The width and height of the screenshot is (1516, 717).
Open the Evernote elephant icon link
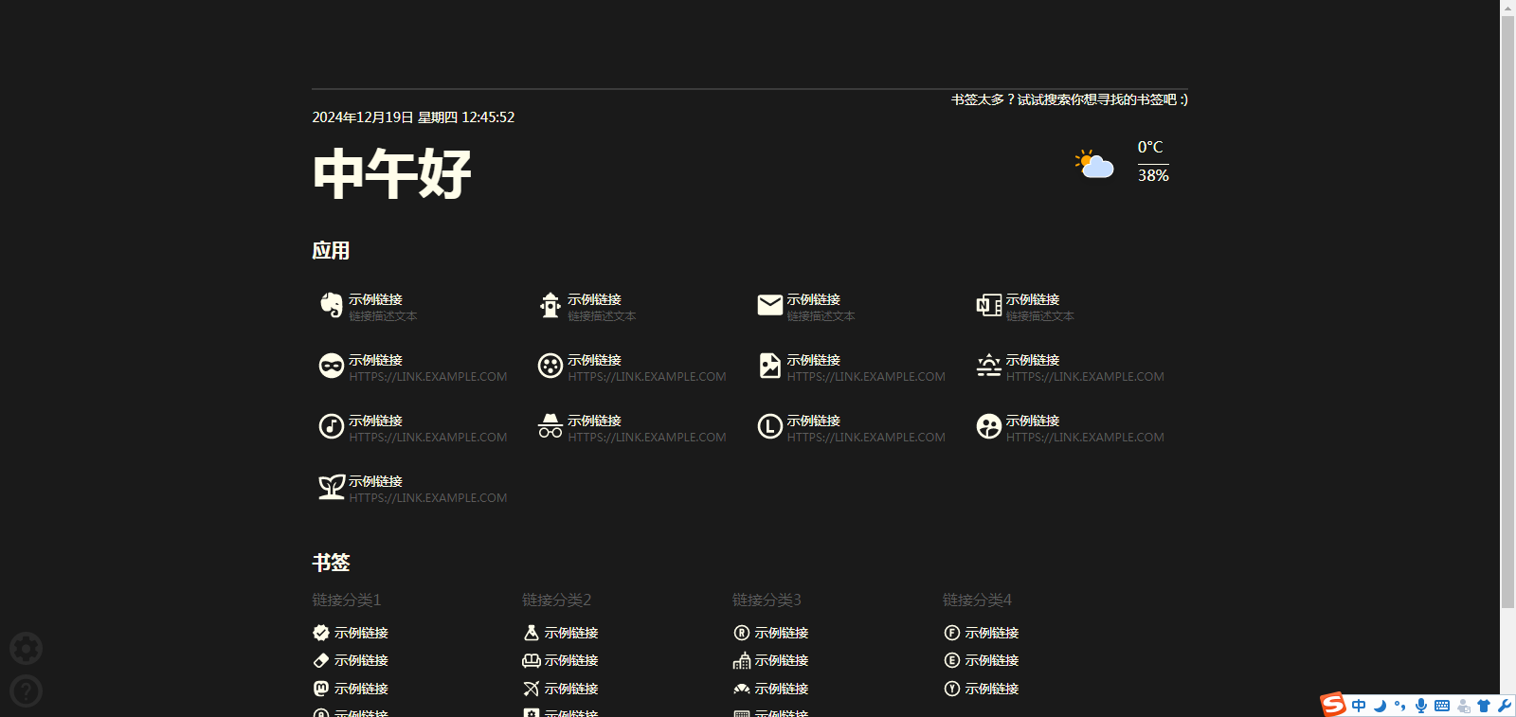(x=331, y=305)
